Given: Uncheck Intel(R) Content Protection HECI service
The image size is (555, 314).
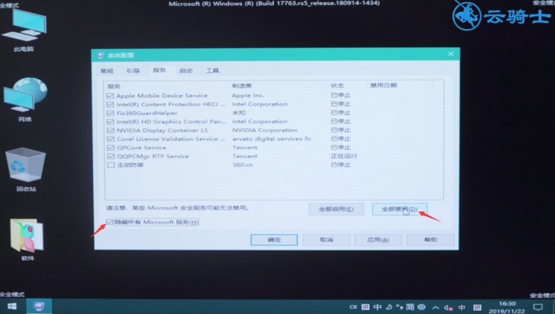Looking at the screenshot, I should pos(110,105).
